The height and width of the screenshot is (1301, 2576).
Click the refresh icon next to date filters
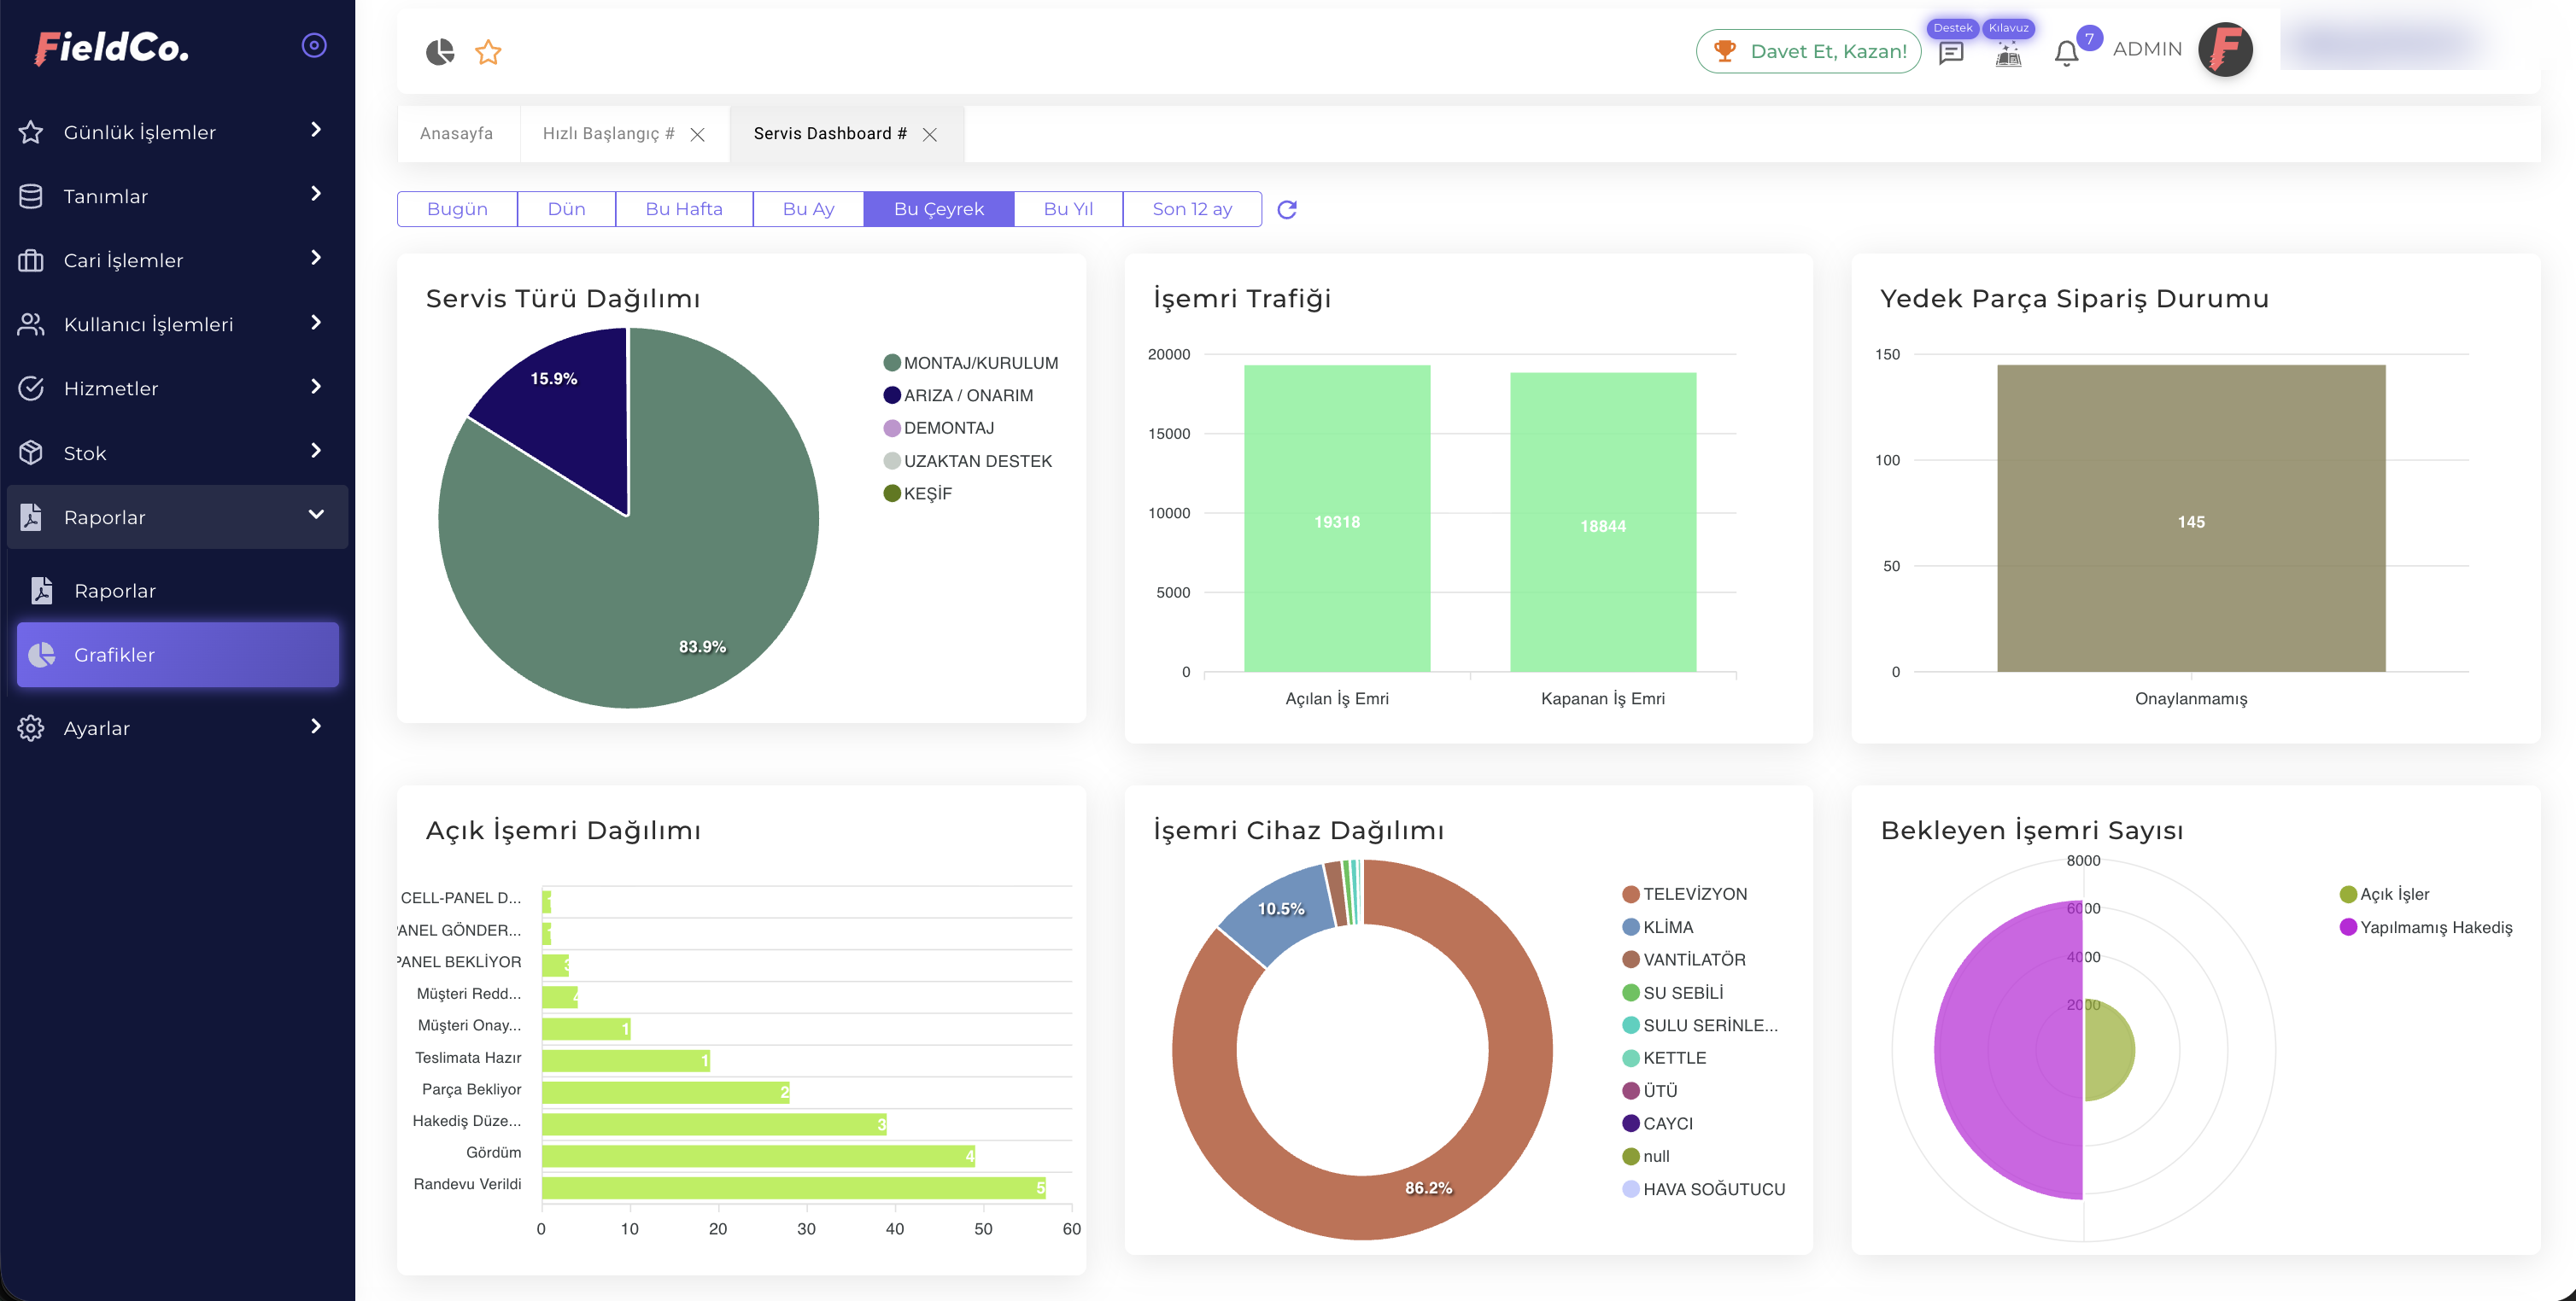1287,209
